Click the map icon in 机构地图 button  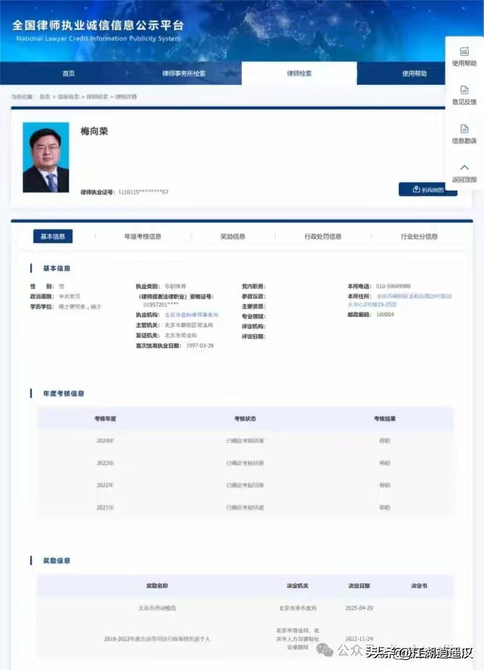click(416, 189)
